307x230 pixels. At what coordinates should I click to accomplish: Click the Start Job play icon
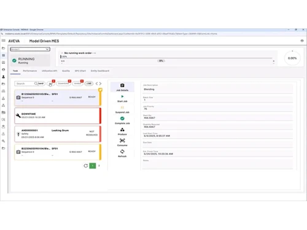pyautogui.click(x=122, y=96)
